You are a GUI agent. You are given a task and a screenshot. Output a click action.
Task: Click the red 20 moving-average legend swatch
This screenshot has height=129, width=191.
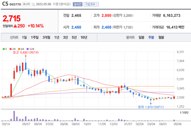click(11, 49)
